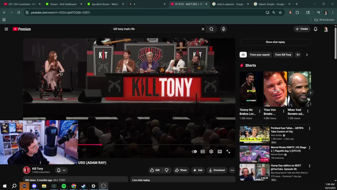Open Spotify from the taskbar
This screenshot has width=337, height=190.
point(64,186)
